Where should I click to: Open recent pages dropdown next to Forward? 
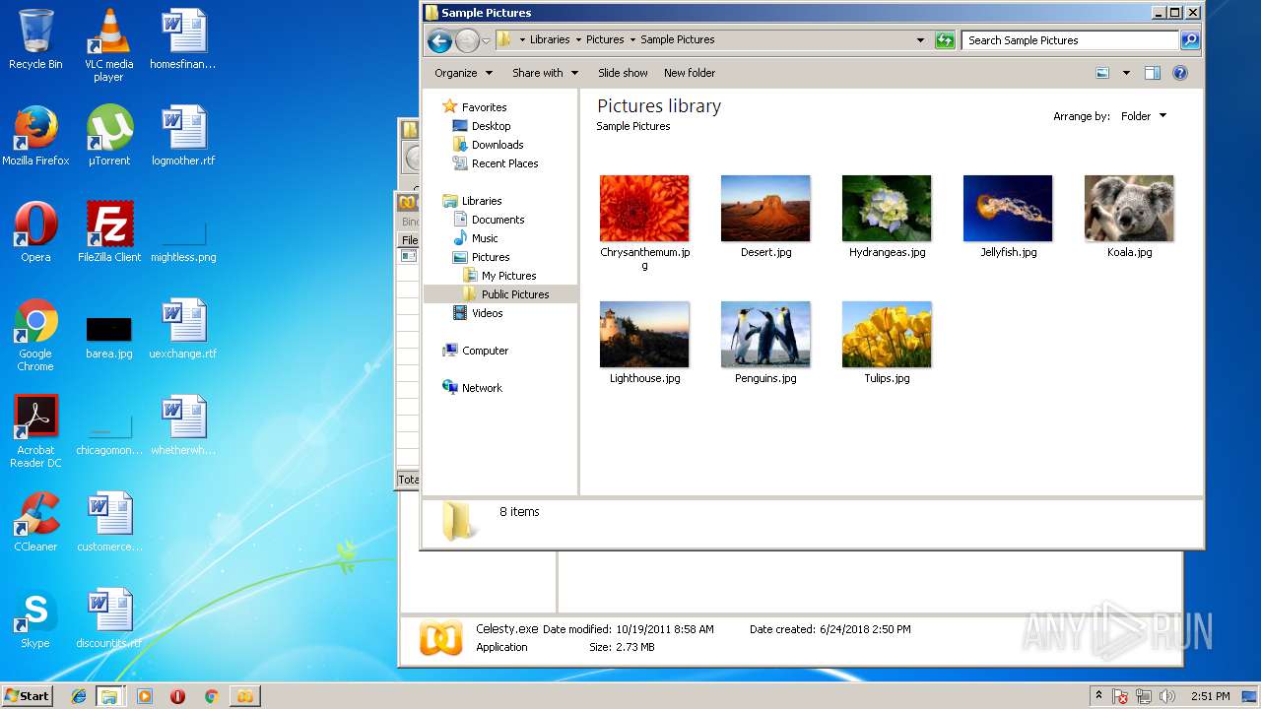point(486,41)
